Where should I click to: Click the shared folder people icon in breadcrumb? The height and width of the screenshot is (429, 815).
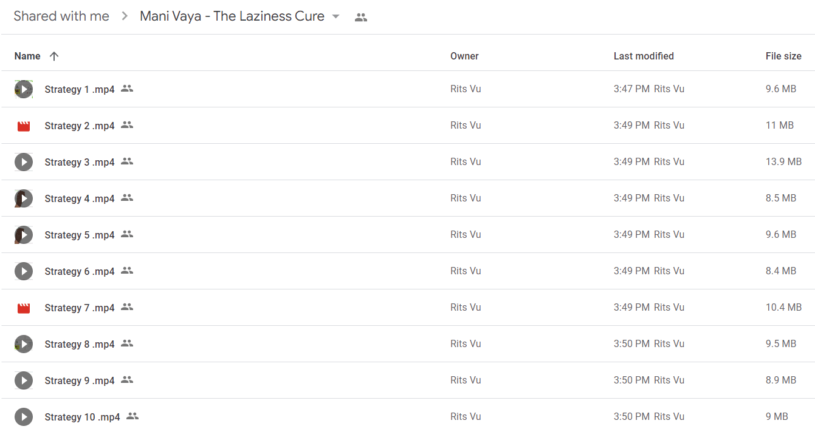pyautogui.click(x=361, y=18)
